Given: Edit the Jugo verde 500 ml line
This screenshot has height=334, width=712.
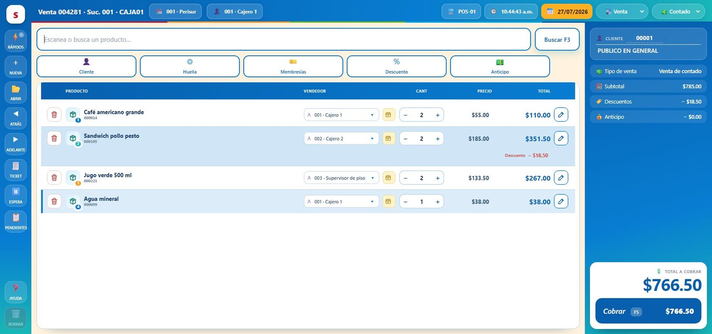Looking at the screenshot, I should (x=561, y=178).
